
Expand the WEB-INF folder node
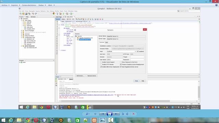tap(23, 22)
